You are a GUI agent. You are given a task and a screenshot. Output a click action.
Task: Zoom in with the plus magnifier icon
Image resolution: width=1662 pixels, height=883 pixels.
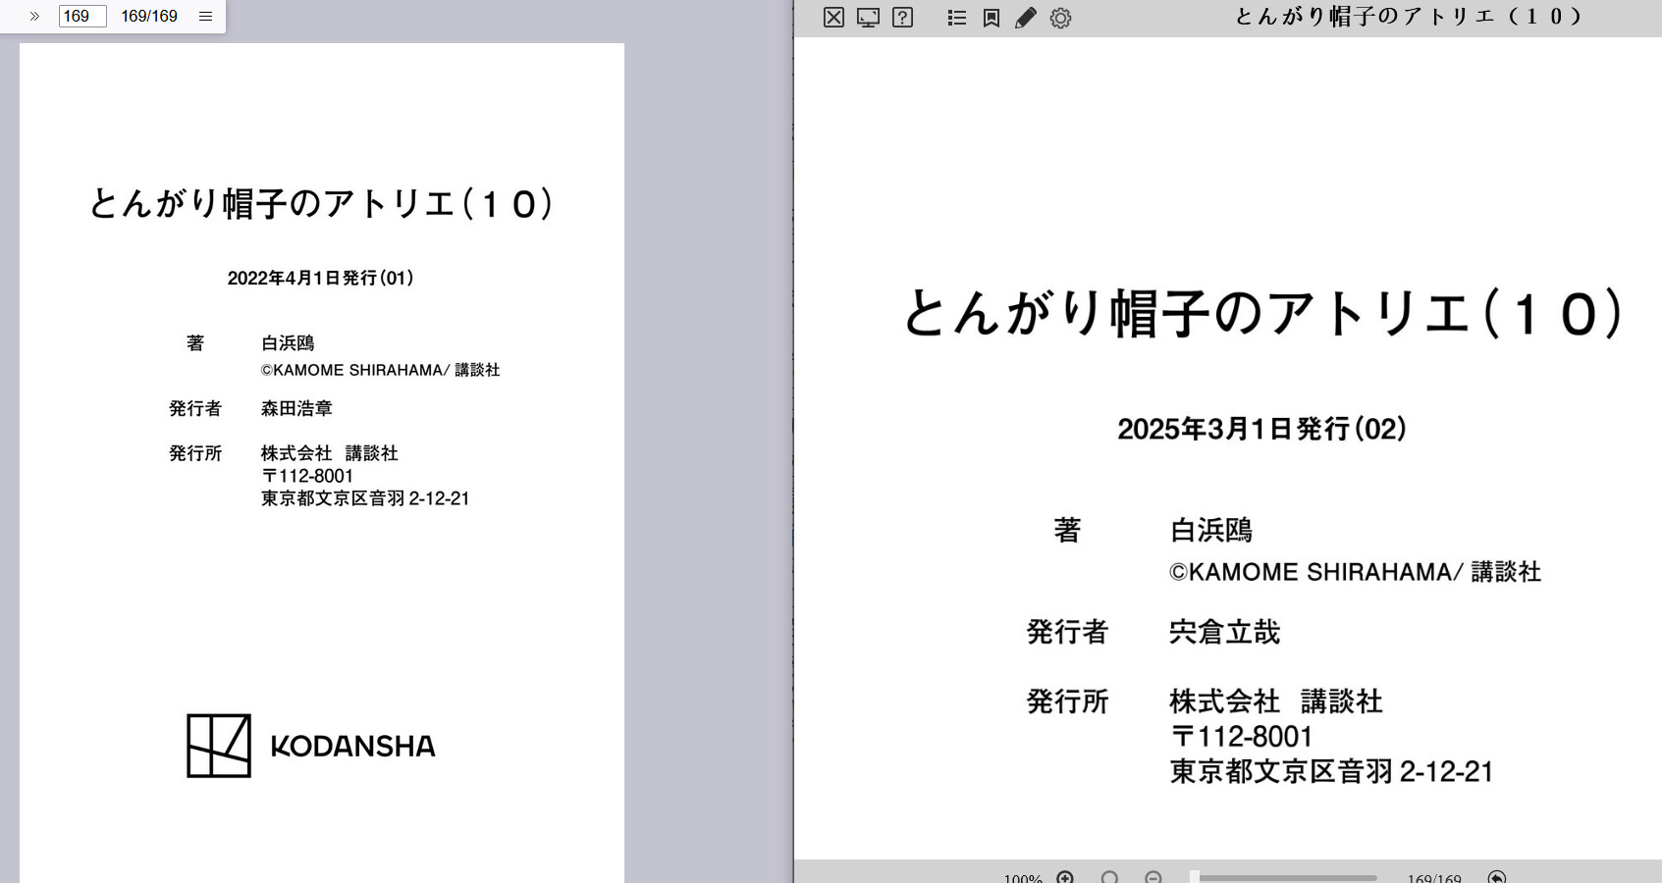click(x=1065, y=877)
